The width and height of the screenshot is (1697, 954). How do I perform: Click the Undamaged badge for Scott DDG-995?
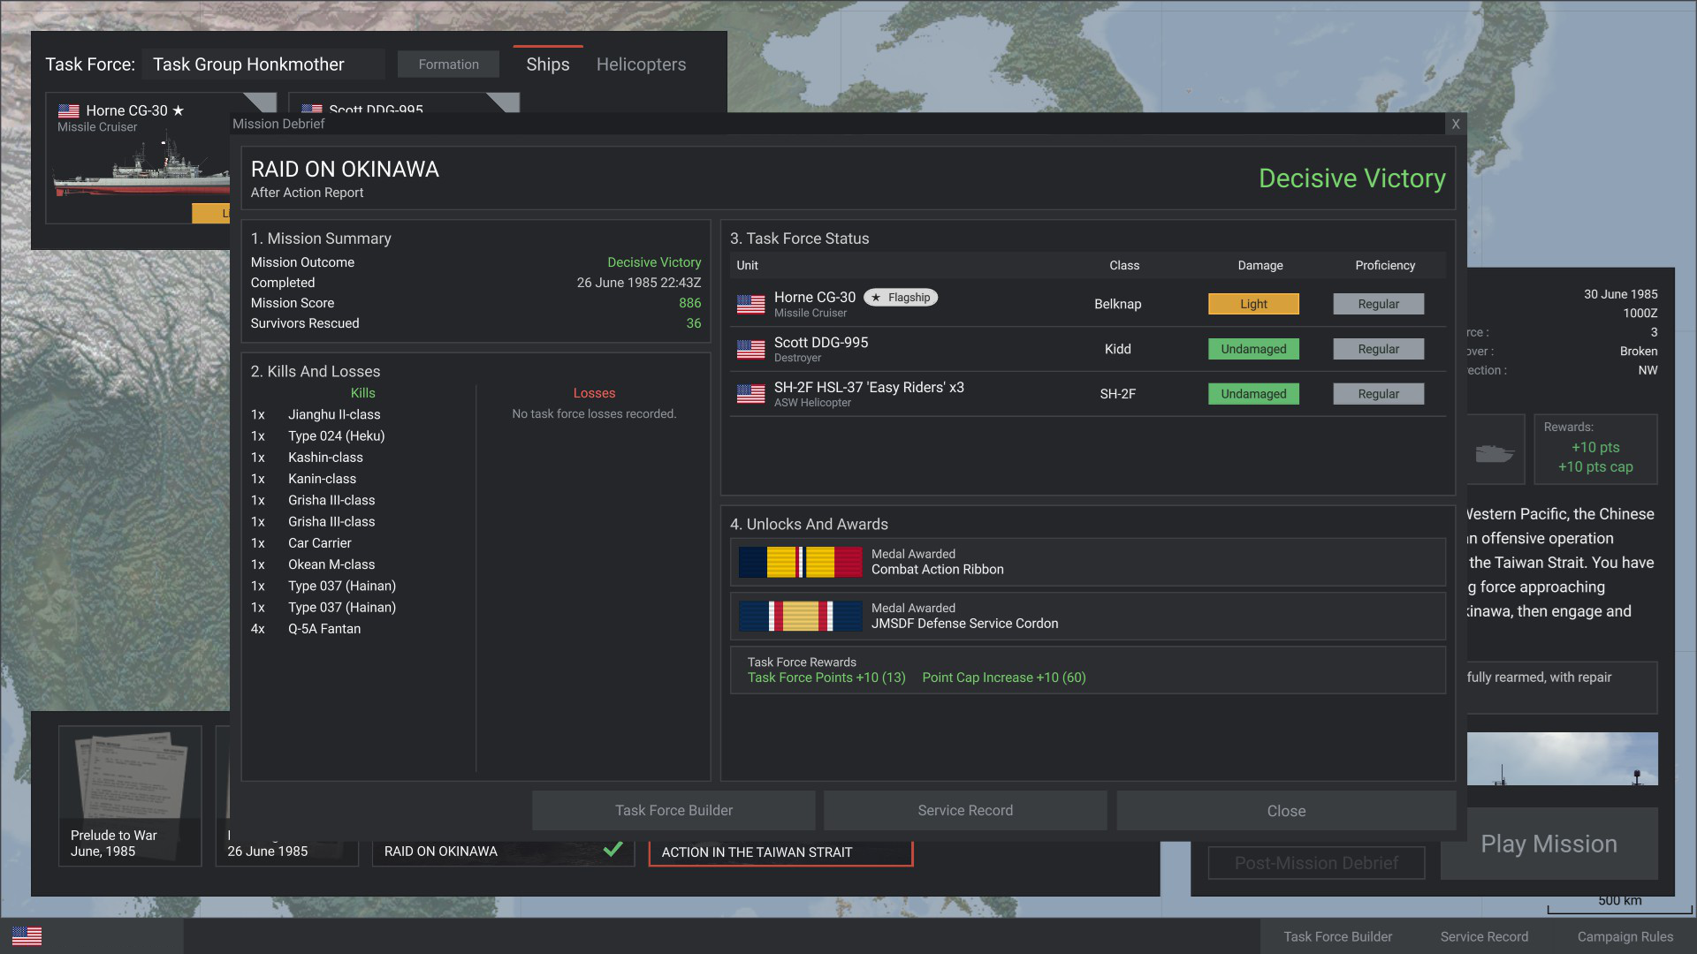(1253, 349)
